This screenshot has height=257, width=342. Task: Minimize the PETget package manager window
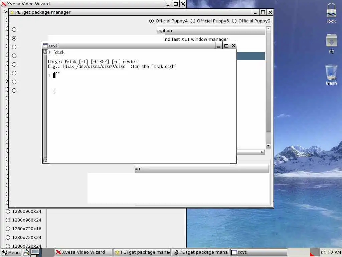click(255, 12)
